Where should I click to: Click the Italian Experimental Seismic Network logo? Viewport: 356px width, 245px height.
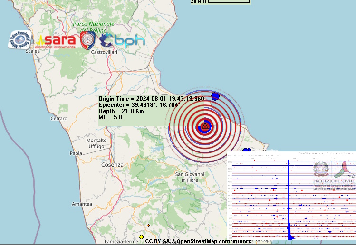tap(19, 40)
